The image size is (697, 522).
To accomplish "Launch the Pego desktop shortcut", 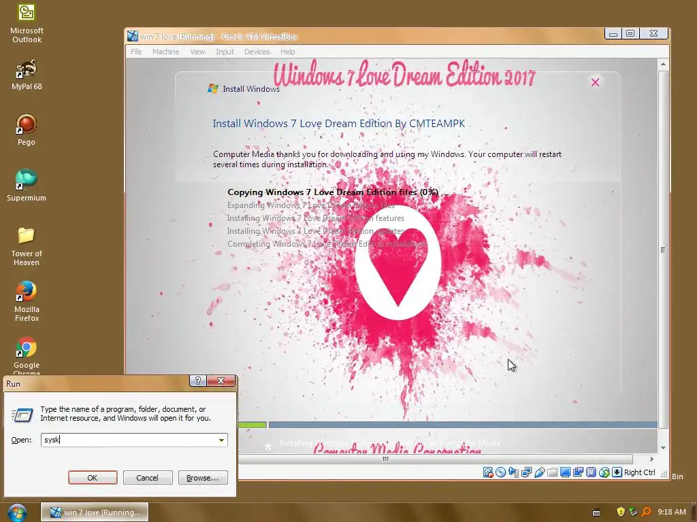I will (x=27, y=130).
